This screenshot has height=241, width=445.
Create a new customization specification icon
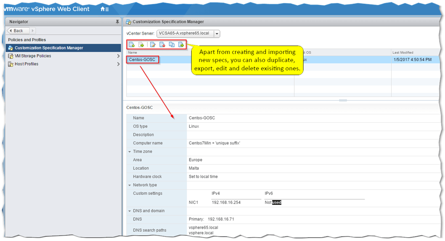point(132,45)
